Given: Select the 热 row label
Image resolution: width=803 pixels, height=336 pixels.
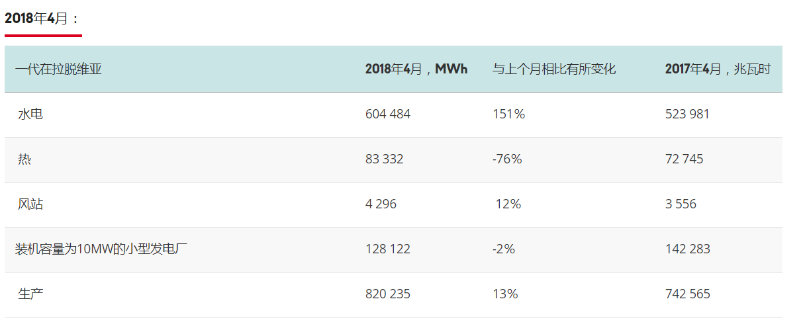Looking at the screenshot, I should click(x=24, y=159).
